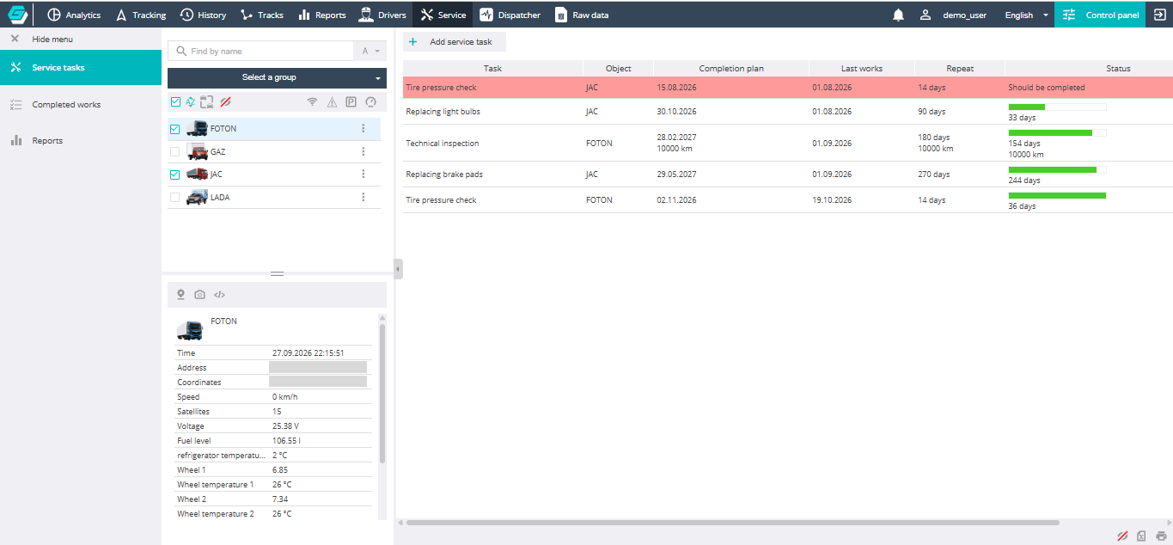Click the vehicle tracking frame icon in the object toolbar

pyautogui.click(x=206, y=102)
